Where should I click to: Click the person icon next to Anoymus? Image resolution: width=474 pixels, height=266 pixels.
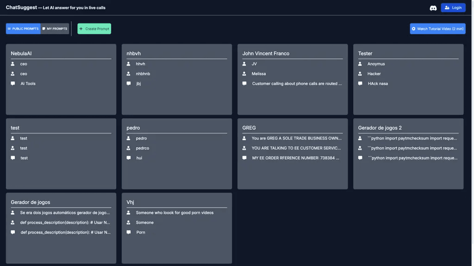point(360,64)
